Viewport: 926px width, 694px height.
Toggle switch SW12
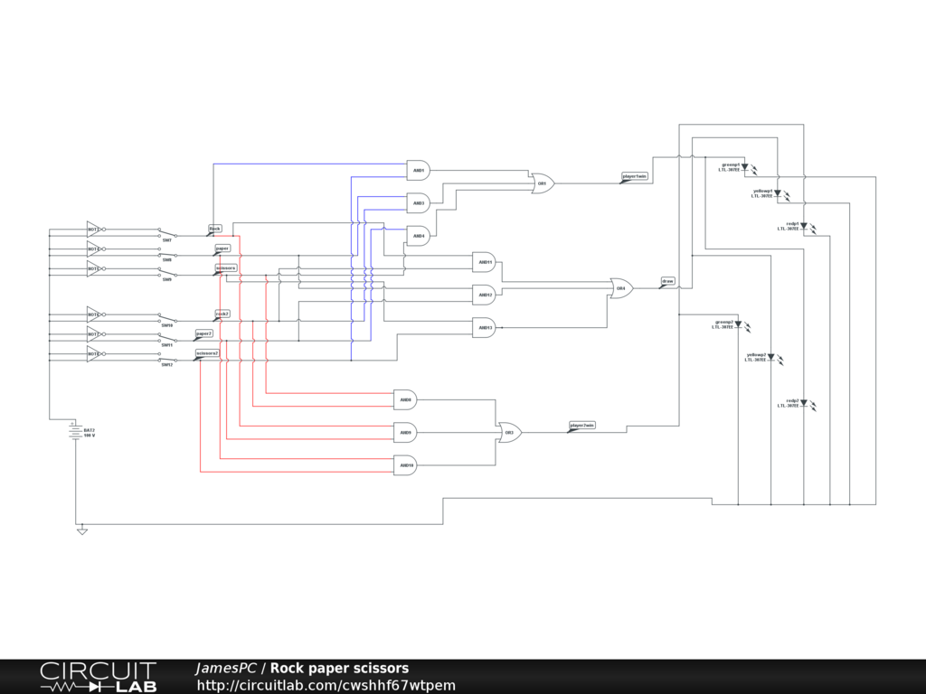click(166, 358)
